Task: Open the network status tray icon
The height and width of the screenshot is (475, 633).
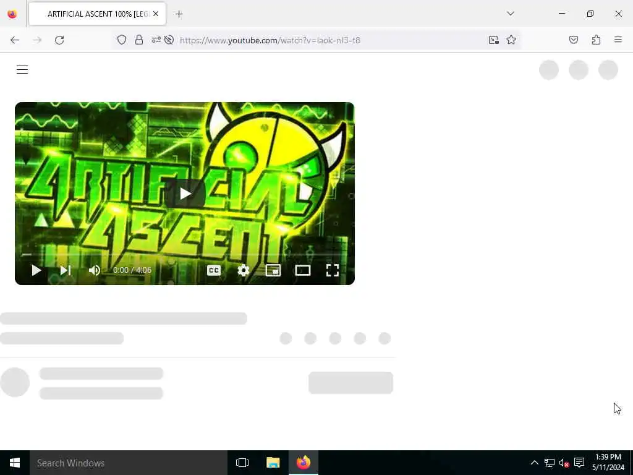Action: pos(549,463)
